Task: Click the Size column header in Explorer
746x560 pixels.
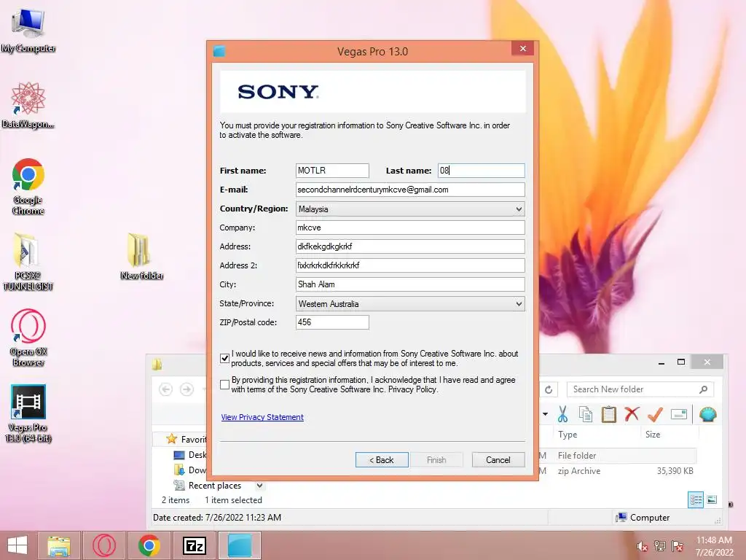Action: point(653,435)
